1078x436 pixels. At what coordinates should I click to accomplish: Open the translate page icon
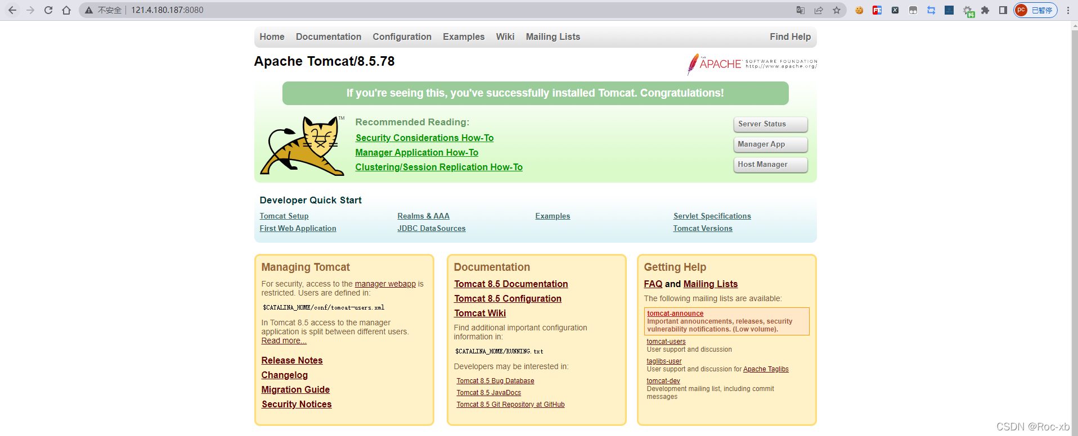click(801, 10)
